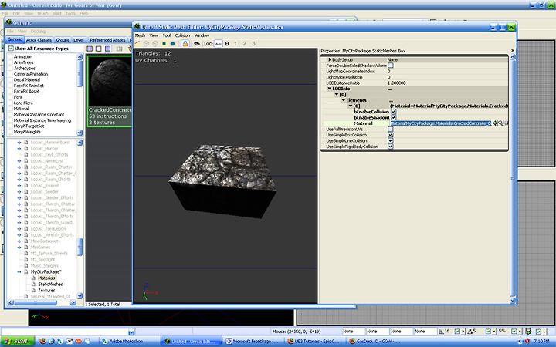Click the Firefox quick launch icon
This screenshot has width=556, height=347.
[42, 342]
